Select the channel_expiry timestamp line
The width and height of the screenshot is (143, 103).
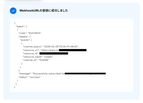(x=51, y=47)
